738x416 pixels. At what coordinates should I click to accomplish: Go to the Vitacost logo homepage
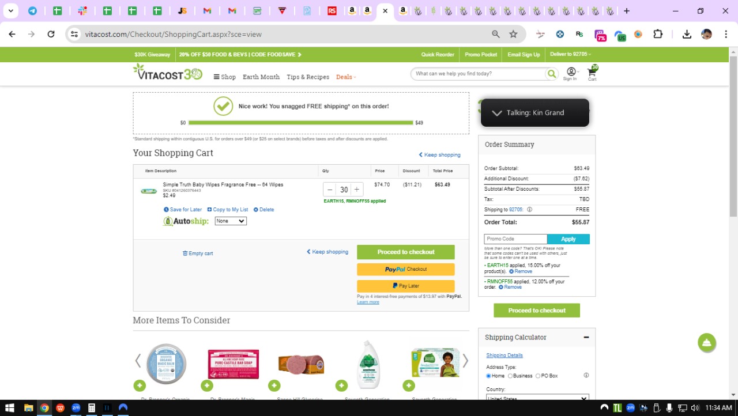[168, 72]
